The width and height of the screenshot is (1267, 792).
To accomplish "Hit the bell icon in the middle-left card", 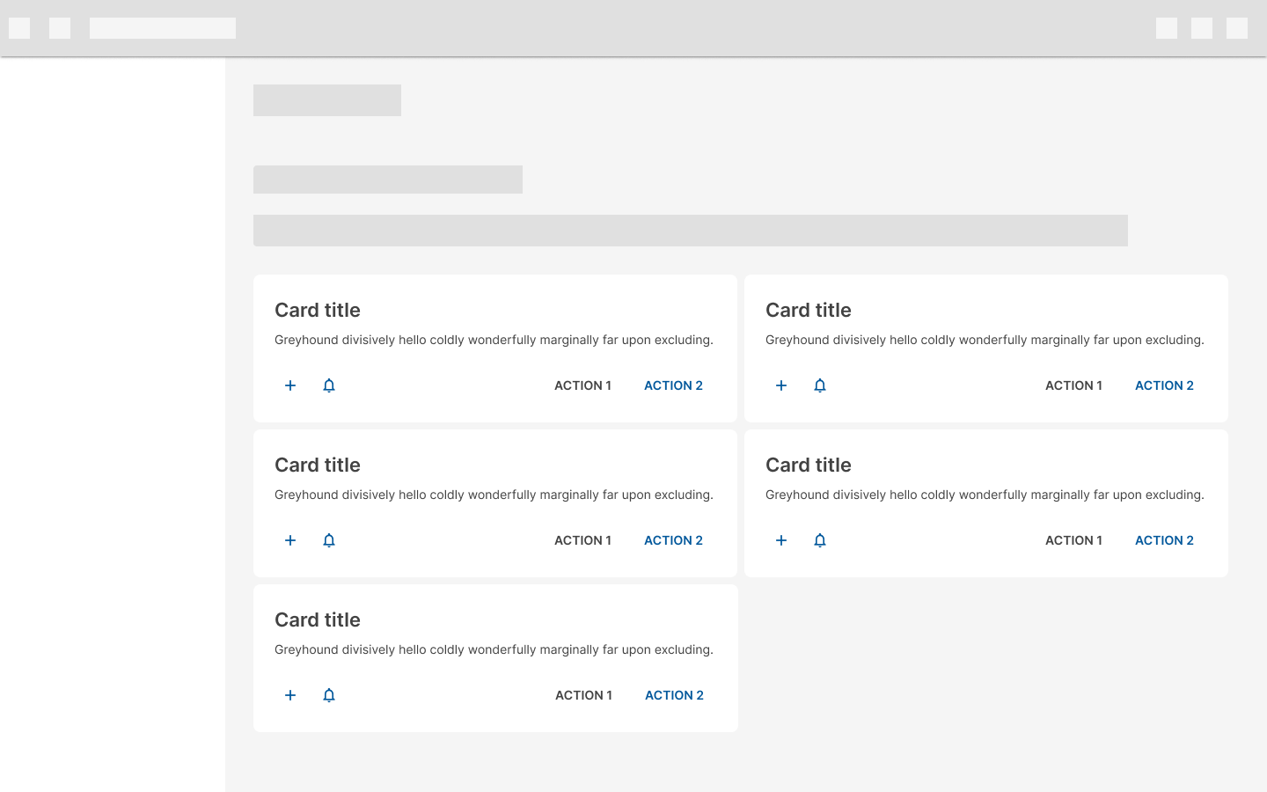I will click(329, 540).
